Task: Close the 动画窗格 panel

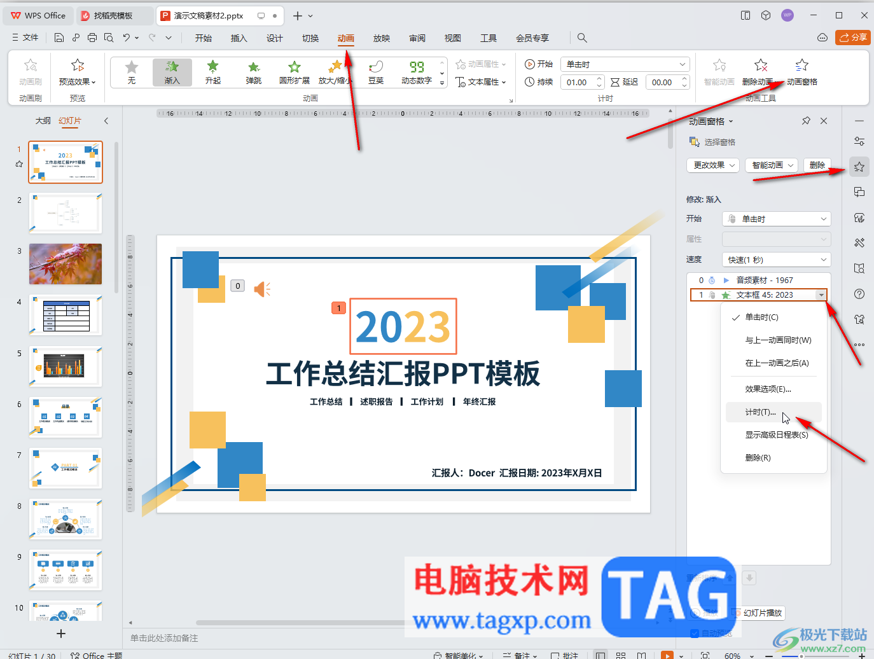Action: 824,121
